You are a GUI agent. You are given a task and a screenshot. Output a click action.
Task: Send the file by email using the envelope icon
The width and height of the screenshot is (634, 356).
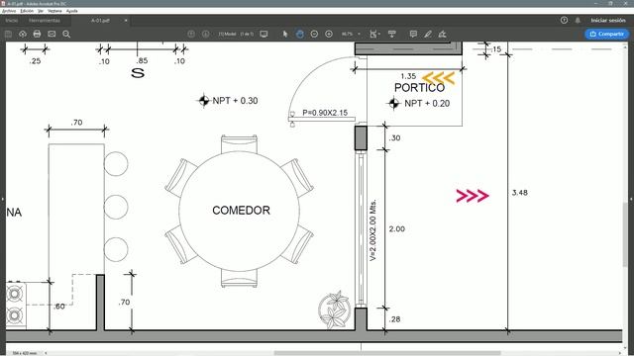pos(52,35)
